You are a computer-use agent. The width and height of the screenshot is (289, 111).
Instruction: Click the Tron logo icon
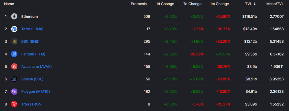pyautogui.click(x=14, y=104)
